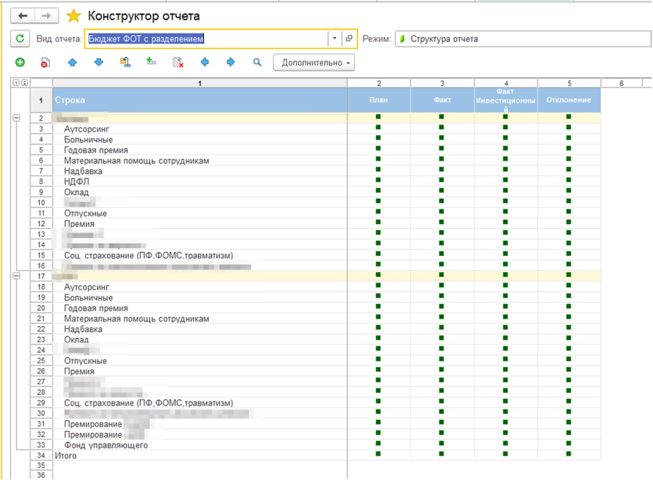Select Отпускные in row 11
The image size is (653, 480).
[86, 213]
